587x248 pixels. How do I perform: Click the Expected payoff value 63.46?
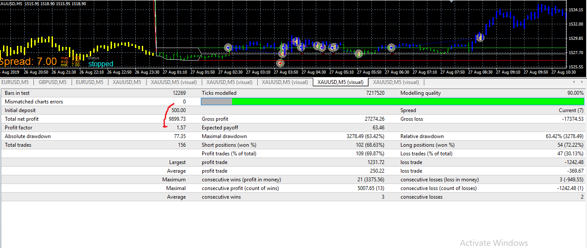coord(378,128)
